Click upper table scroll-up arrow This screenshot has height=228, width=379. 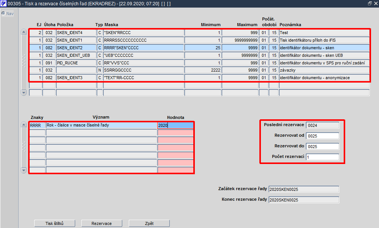(24, 32)
